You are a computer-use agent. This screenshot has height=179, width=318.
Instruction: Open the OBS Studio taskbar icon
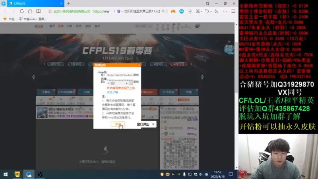(x=40, y=174)
